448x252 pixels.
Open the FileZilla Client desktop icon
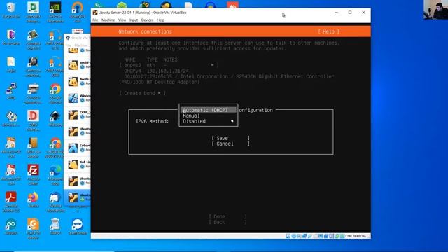coord(33,174)
